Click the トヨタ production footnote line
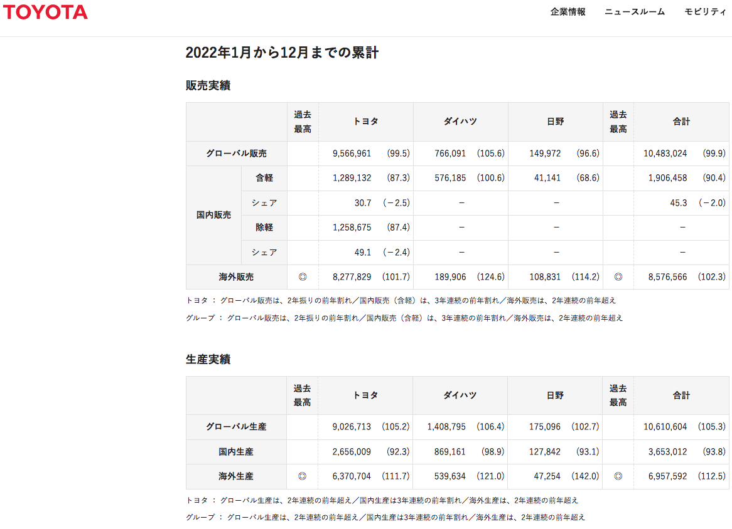This screenshot has width=732, height=529. pos(382,501)
